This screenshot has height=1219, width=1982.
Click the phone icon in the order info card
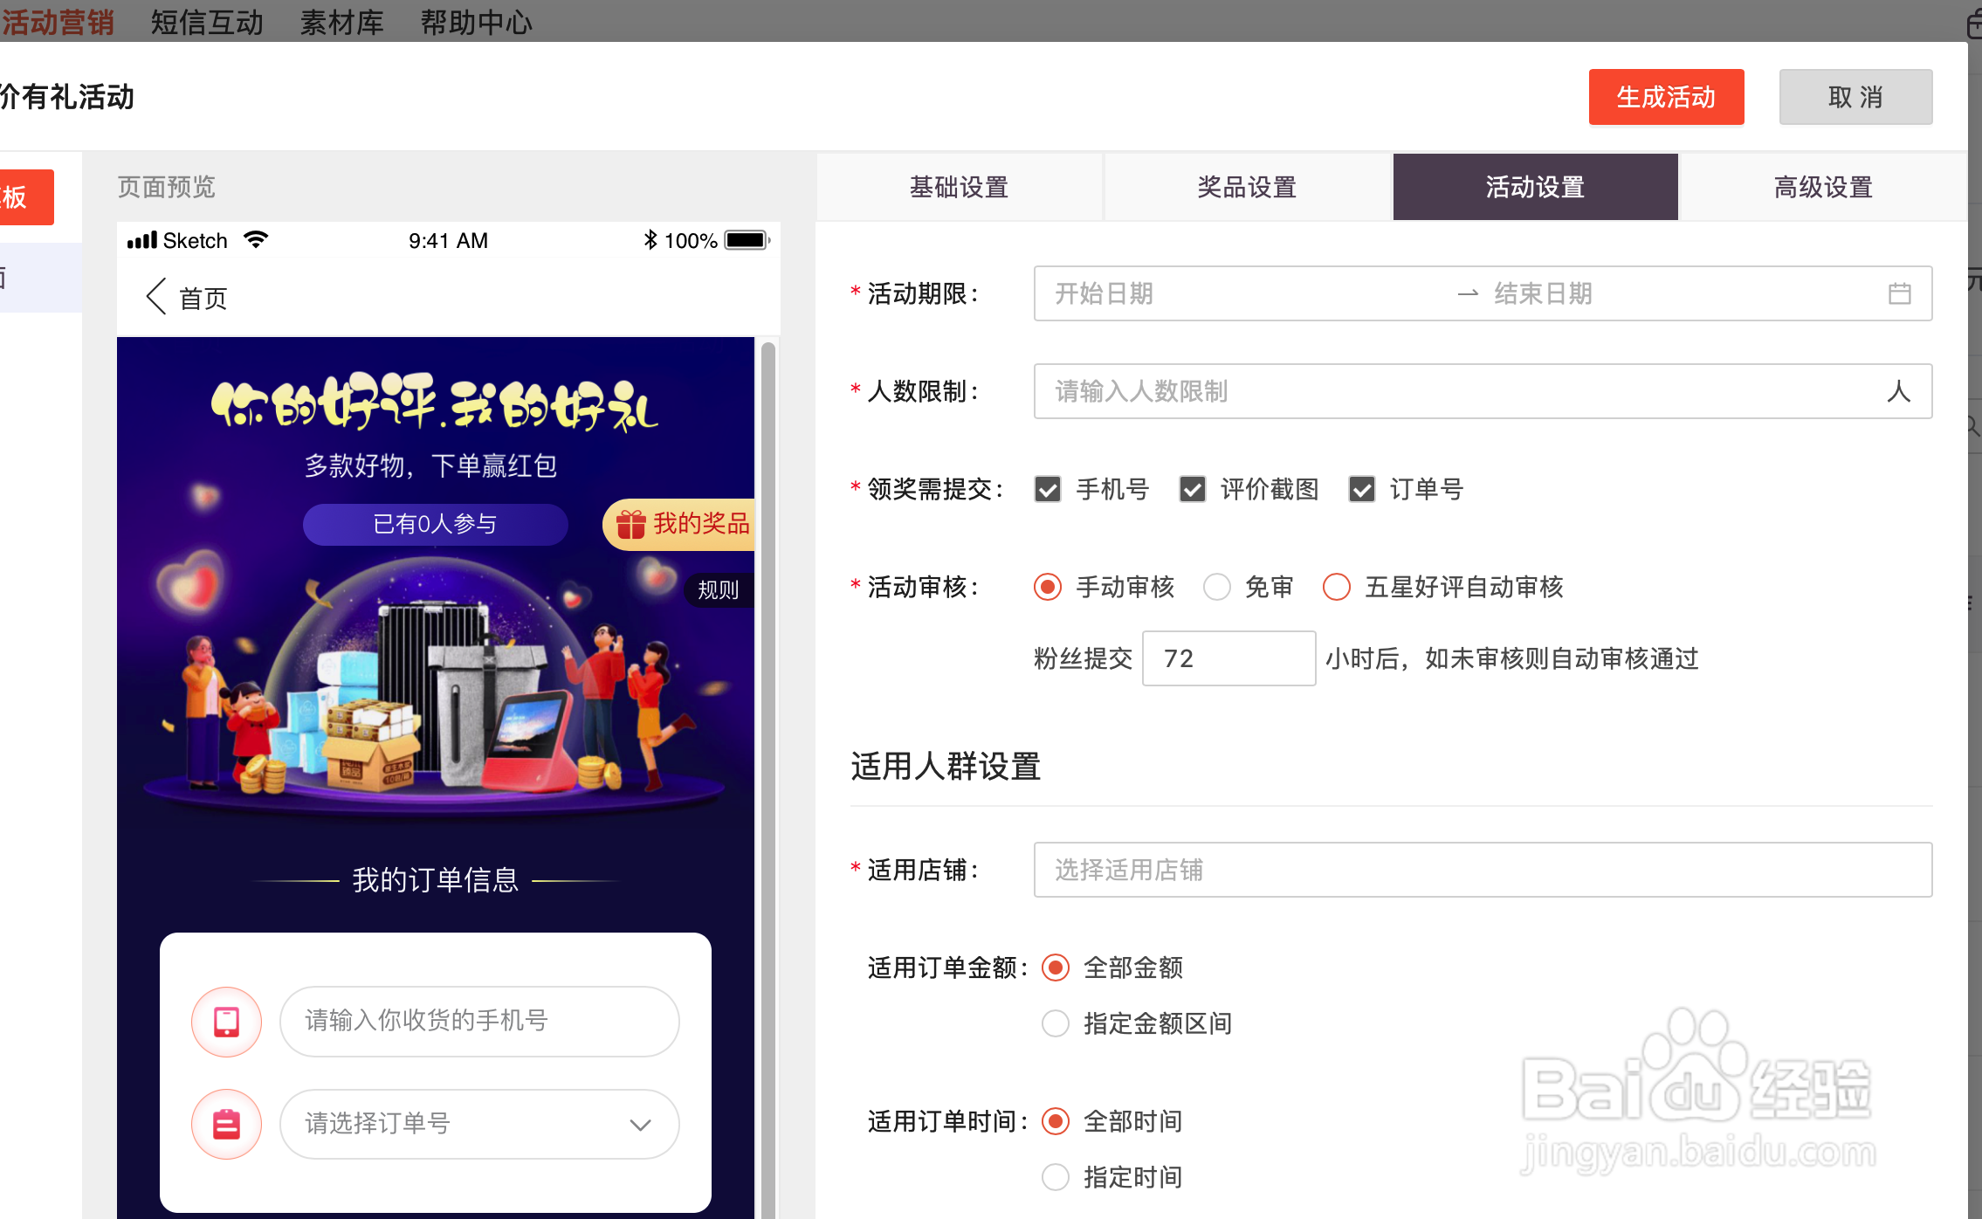coord(226,1021)
